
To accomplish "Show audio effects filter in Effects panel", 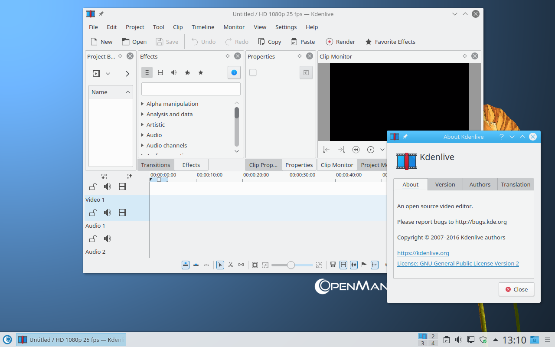I will coord(174,72).
